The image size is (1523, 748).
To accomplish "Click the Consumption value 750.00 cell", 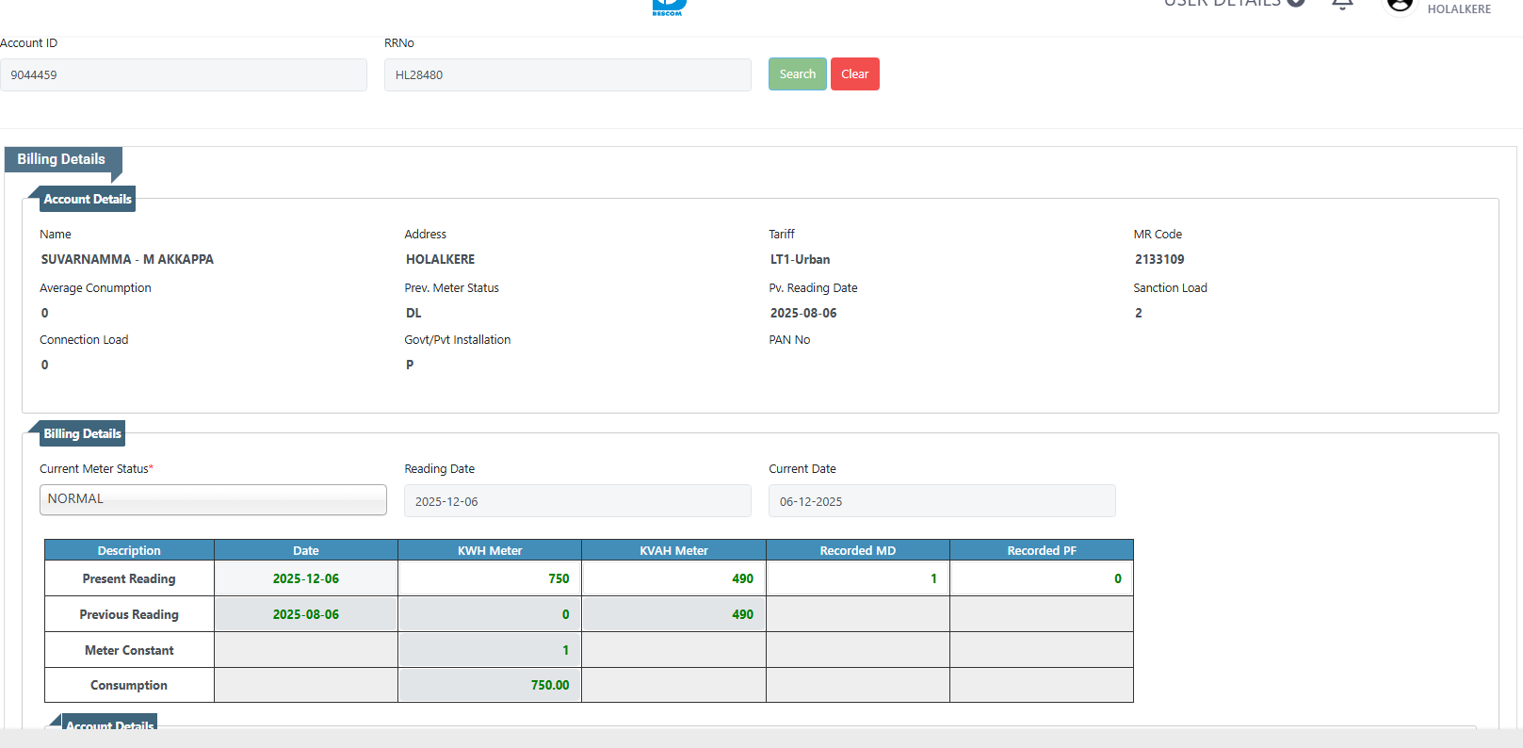I will click(x=490, y=685).
